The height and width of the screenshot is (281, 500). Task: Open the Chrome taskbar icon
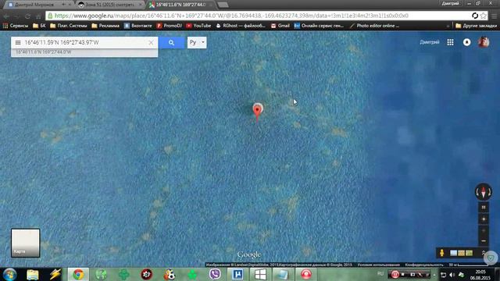pos(78,274)
